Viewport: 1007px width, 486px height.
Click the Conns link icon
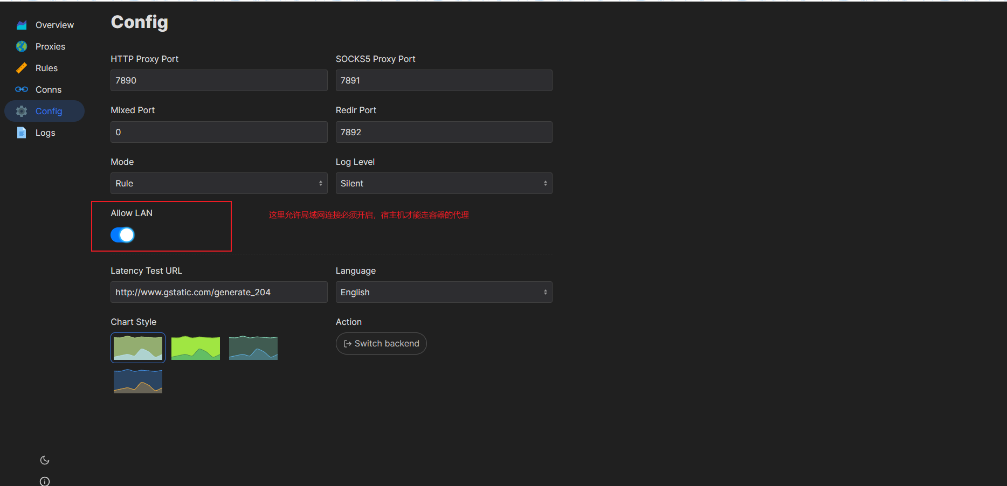22,89
